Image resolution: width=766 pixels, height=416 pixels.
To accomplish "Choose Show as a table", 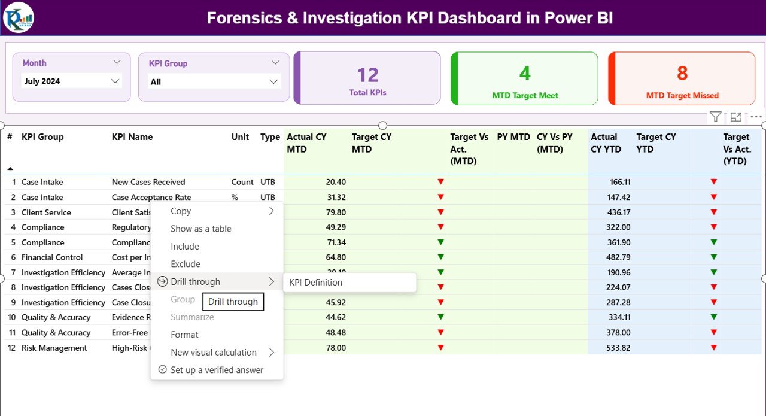I will coord(200,229).
